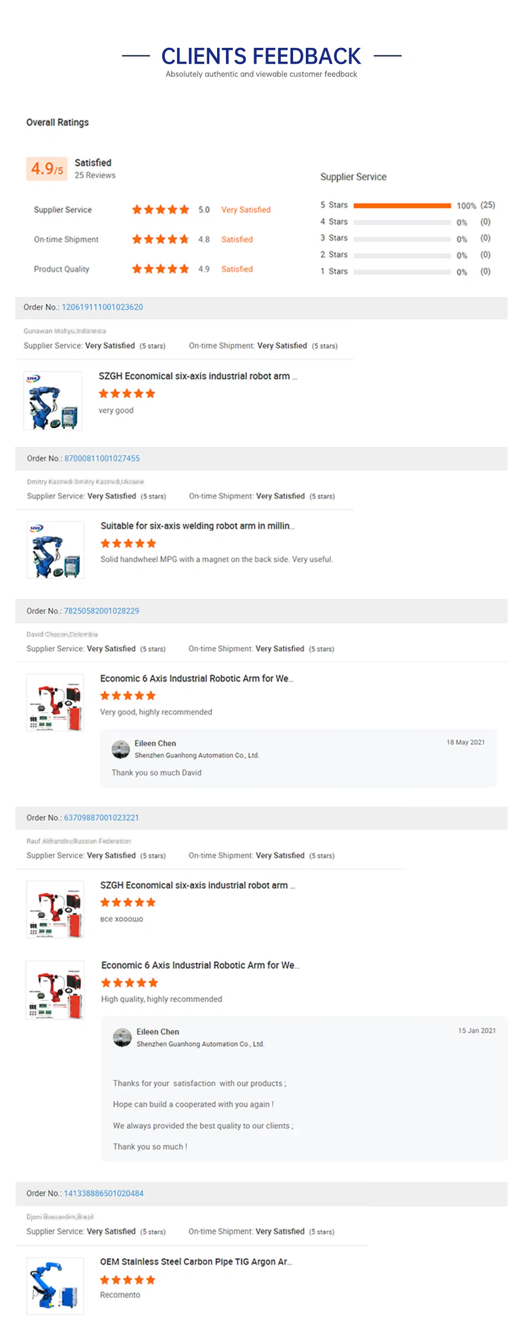Click the 4.9/5 overall rating badge
This screenshot has width=523, height=1327.
point(46,168)
